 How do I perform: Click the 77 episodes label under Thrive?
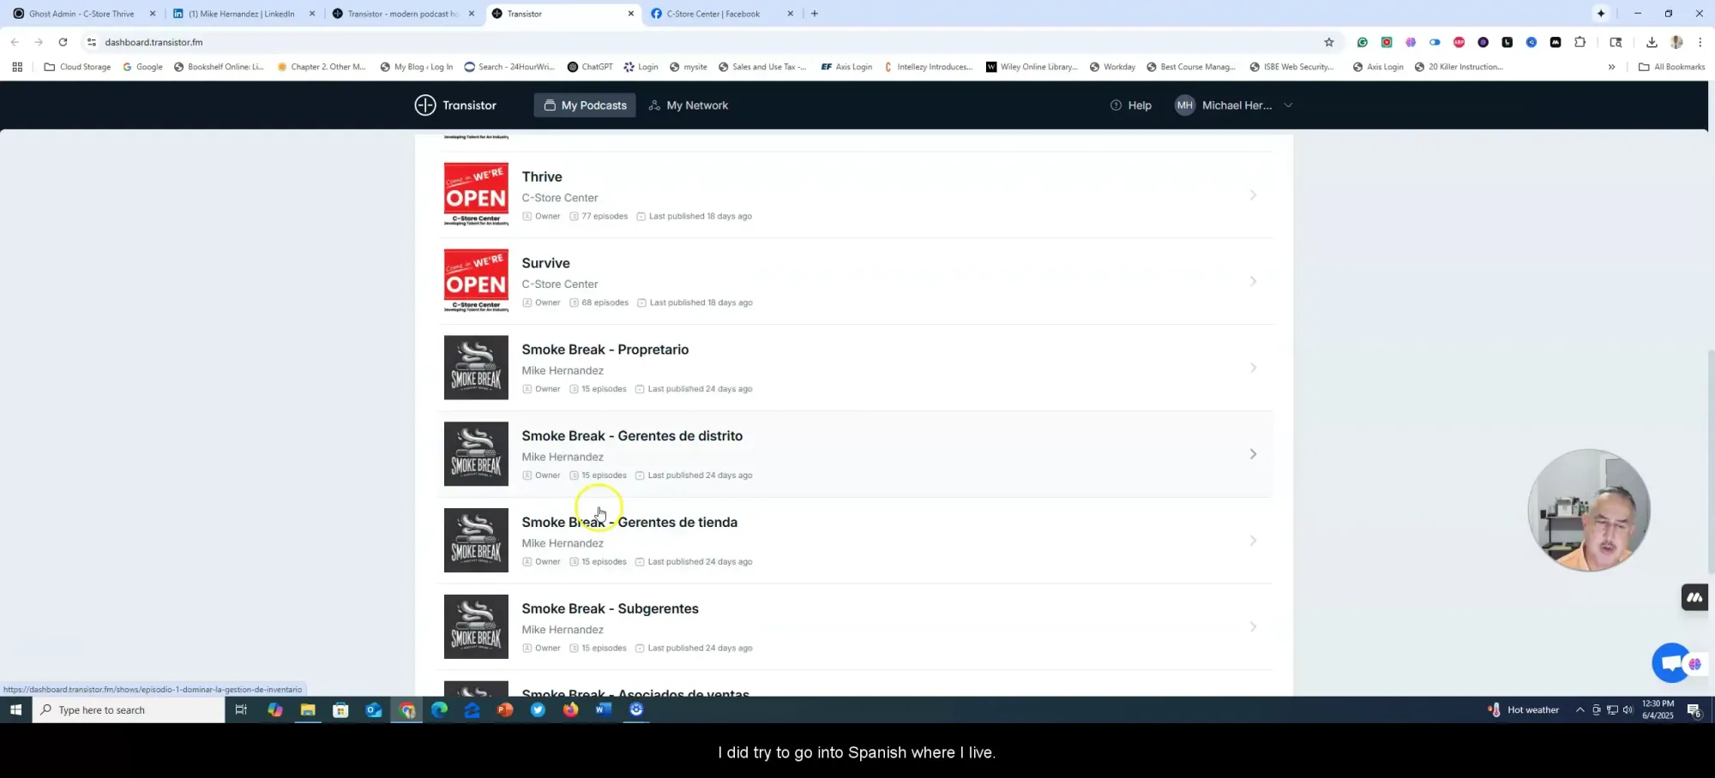(599, 216)
